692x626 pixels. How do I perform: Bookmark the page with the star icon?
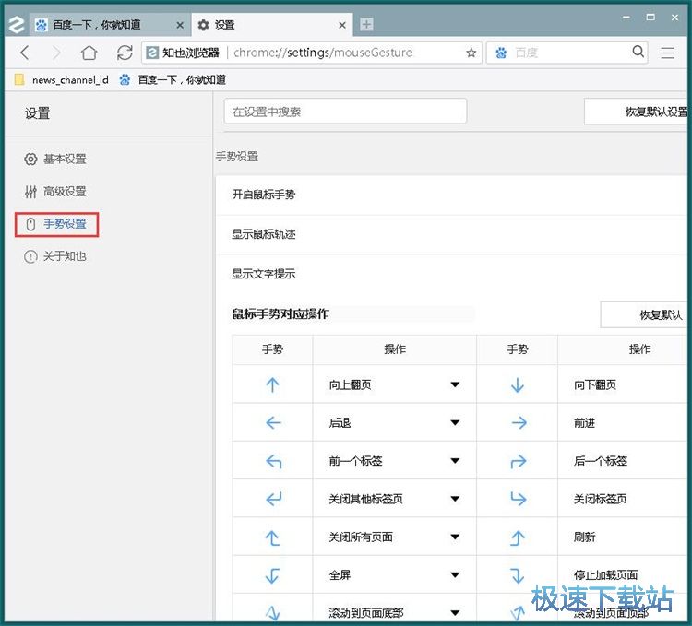point(471,53)
